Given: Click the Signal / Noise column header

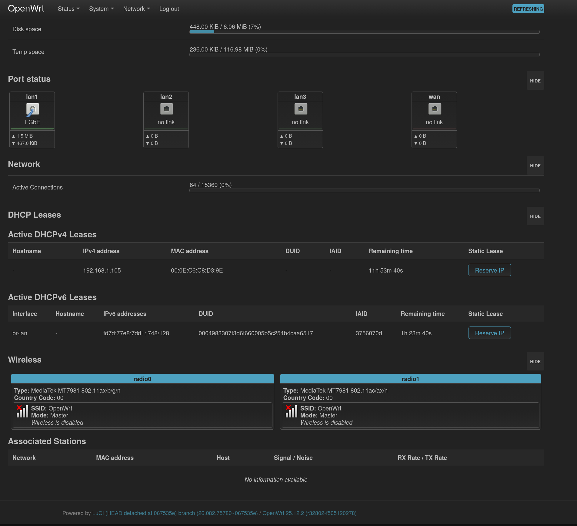Looking at the screenshot, I should 293,458.
